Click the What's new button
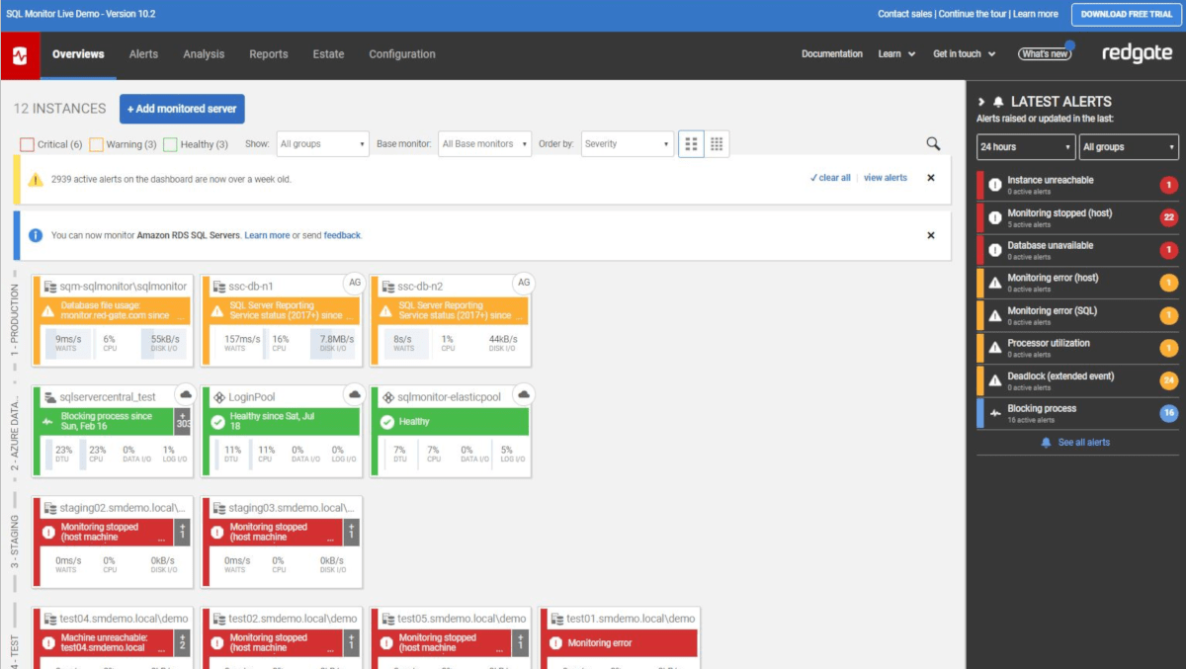Viewport: 1186px width, 669px height. pos(1045,54)
